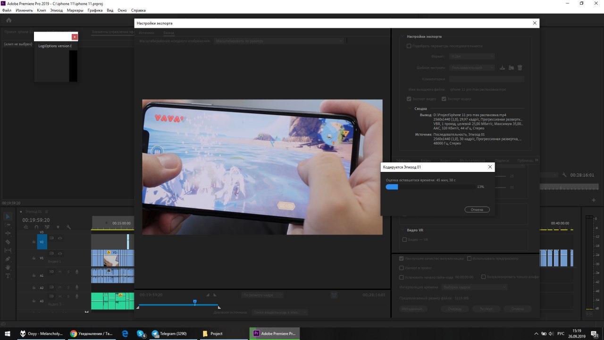Viewport: 604px width, 340px height.
Task: Collapse the Summary section
Action: [x=411, y=109]
